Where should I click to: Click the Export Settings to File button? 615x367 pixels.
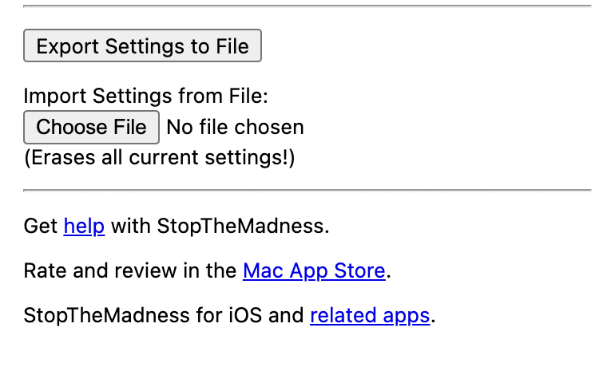tap(142, 45)
